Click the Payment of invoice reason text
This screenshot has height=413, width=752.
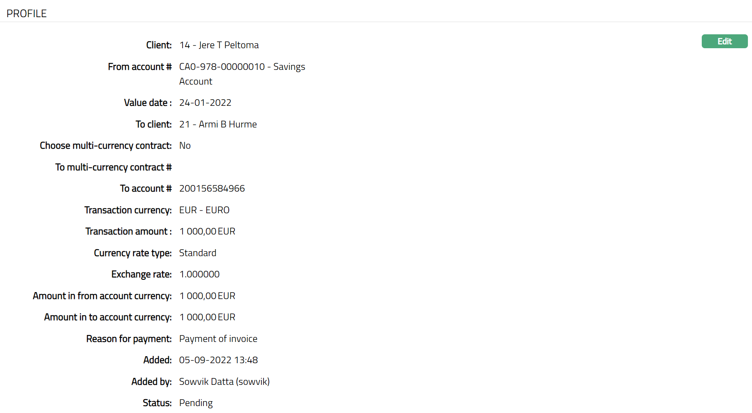tap(218, 339)
